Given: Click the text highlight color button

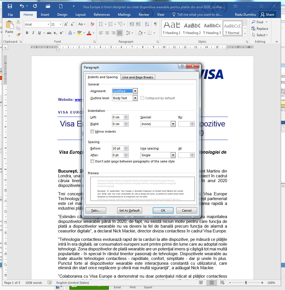Looking at the screenshot, I should click(x=79, y=33).
